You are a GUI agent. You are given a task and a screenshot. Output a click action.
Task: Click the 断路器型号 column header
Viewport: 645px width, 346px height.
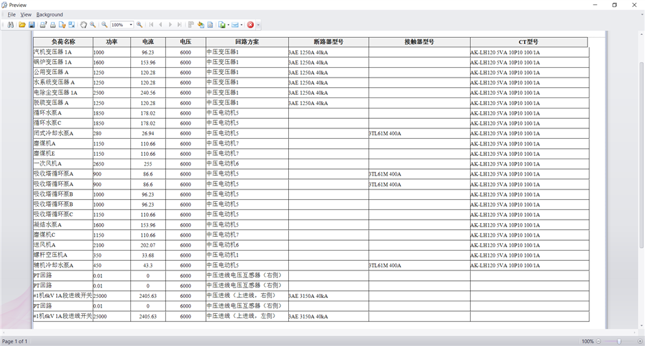coord(329,42)
